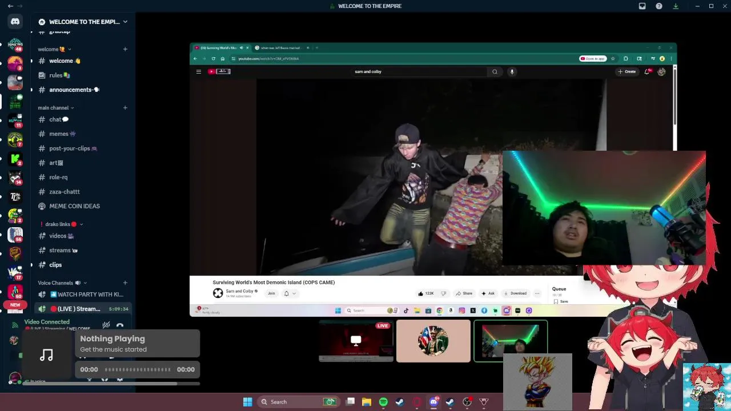Select the (LIVE) Stream voice channel
Screen dimensions: 731x411
click(x=83, y=309)
